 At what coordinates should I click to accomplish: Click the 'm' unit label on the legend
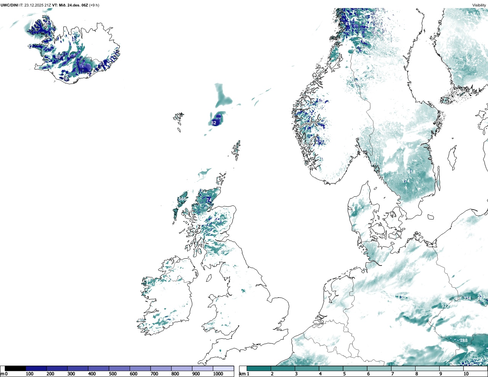tap(2, 374)
